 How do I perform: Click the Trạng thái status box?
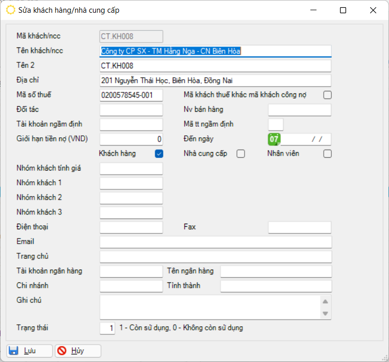point(107,328)
